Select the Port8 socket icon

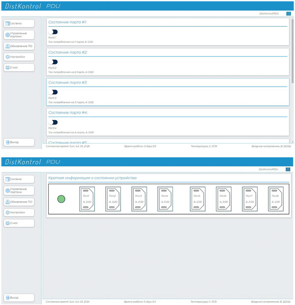(276, 199)
